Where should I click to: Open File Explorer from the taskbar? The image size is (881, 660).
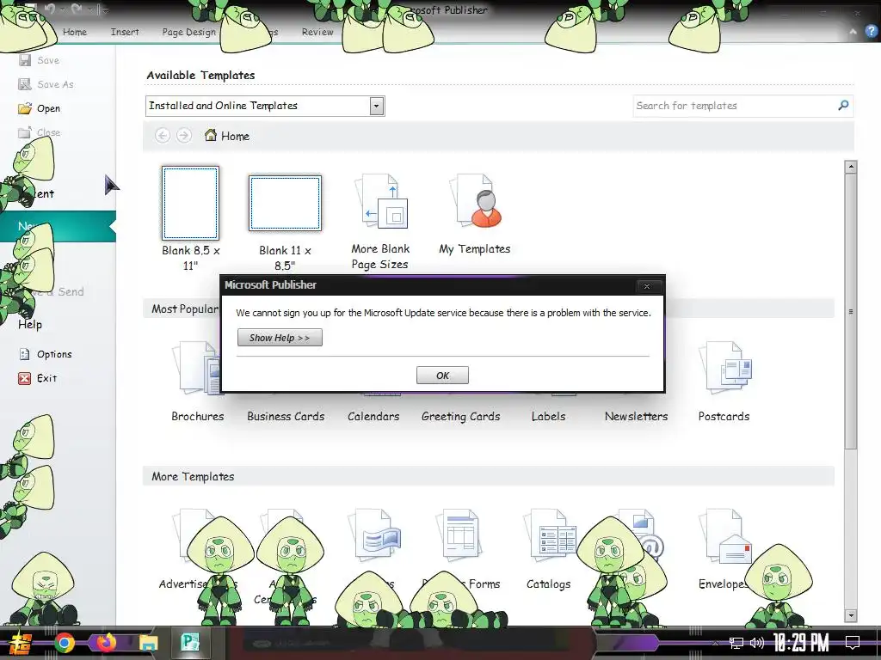148,643
